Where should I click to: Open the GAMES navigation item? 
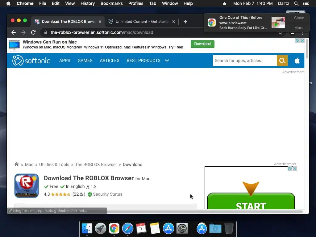85,60
